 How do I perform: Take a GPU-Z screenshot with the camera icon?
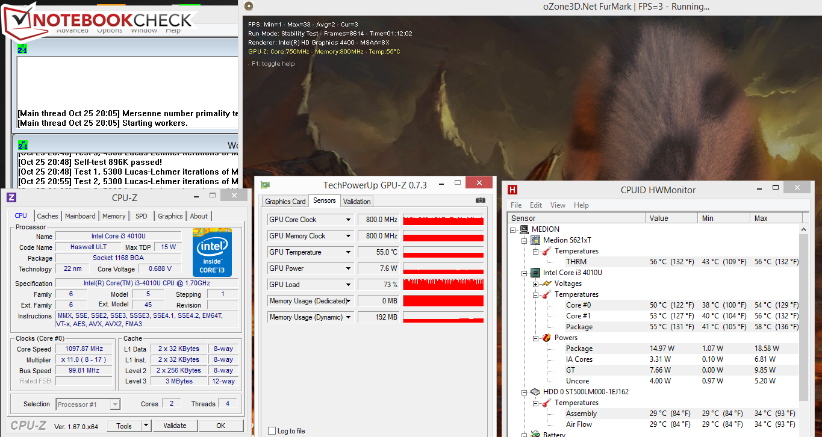480,200
